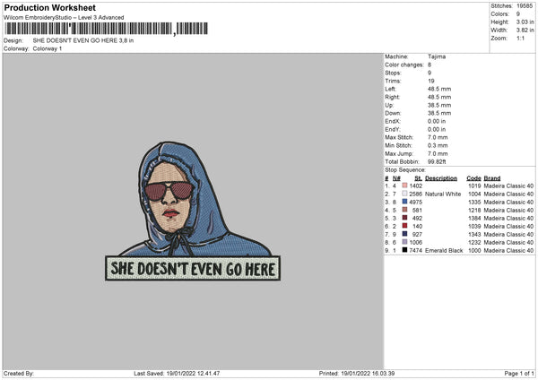Image resolution: width=538 pixels, height=380 pixels.
Task: Click the navy swatch for code 1343
Action: [x=405, y=234]
